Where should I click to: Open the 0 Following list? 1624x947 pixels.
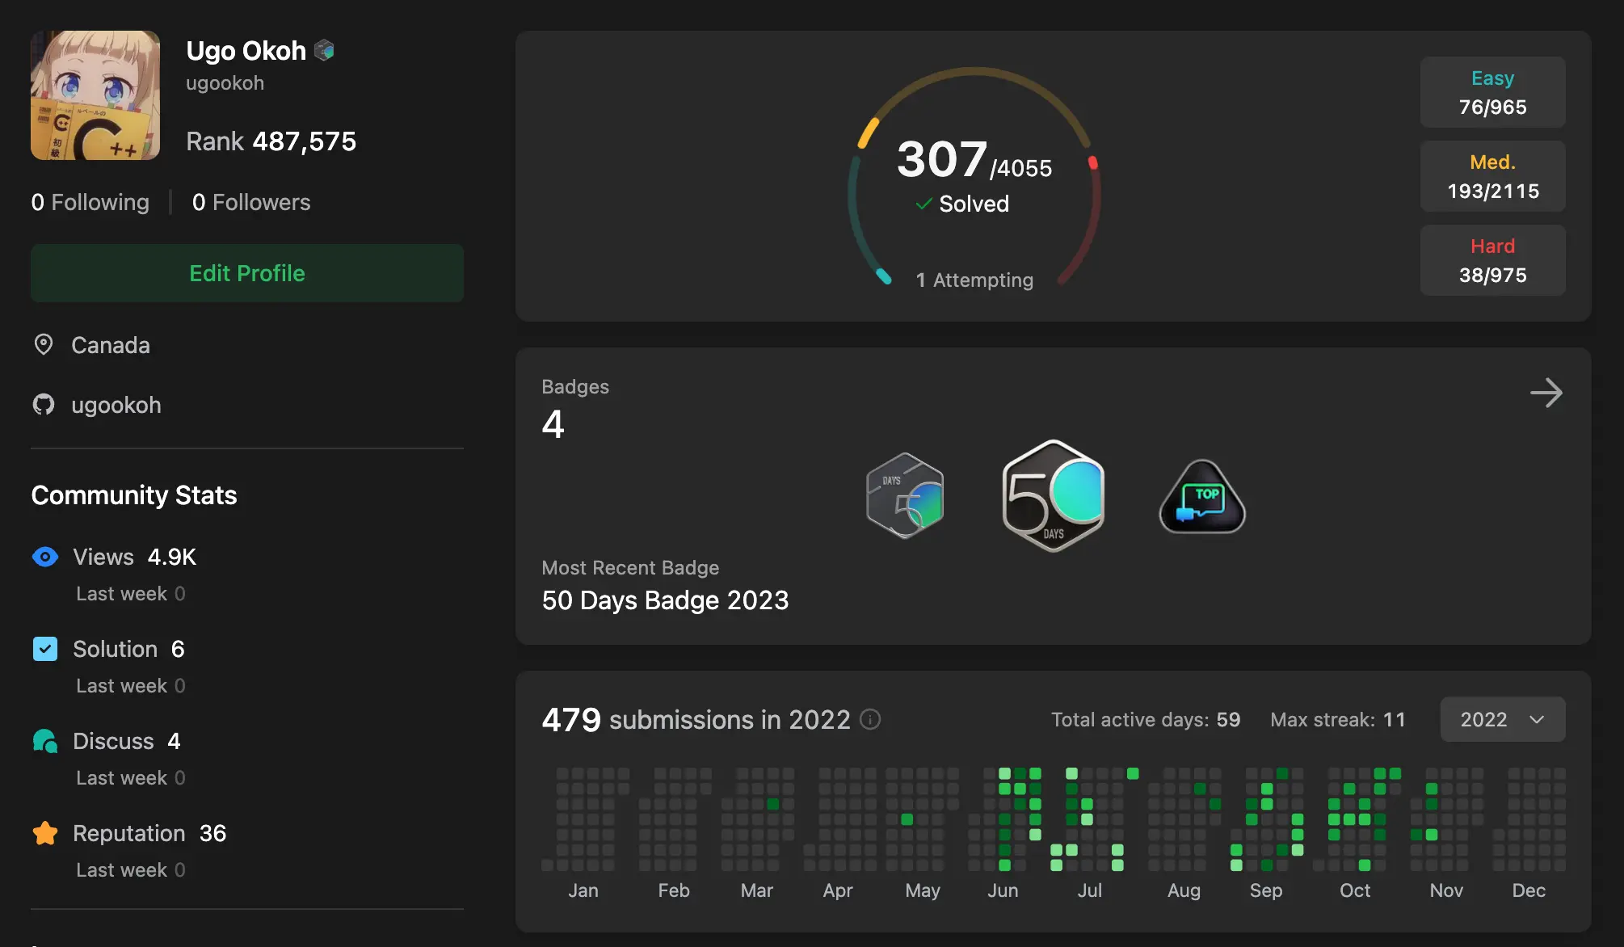pyautogui.click(x=90, y=202)
